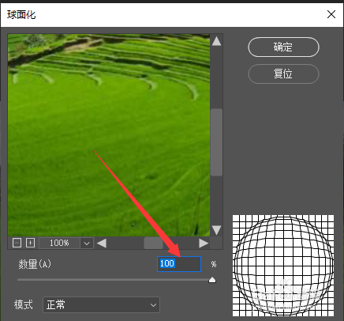Click the vertical scrollbar thumb of preview
This screenshot has width=344, height=321.
click(x=216, y=142)
